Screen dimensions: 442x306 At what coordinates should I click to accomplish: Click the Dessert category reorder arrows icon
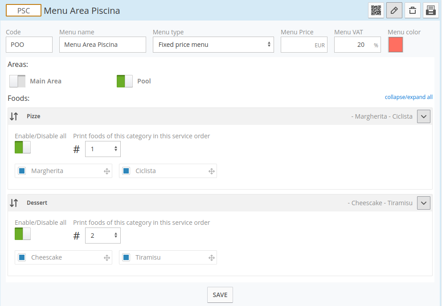(14, 203)
